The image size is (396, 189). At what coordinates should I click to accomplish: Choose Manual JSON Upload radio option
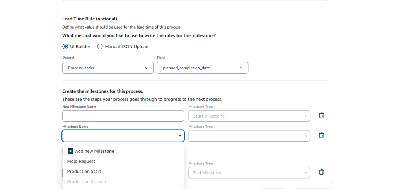coord(100,47)
